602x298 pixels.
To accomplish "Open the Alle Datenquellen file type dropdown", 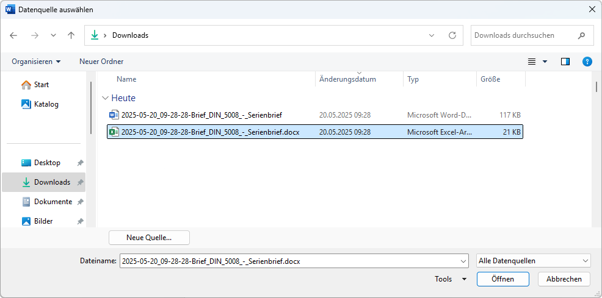I will coord(533,261).
